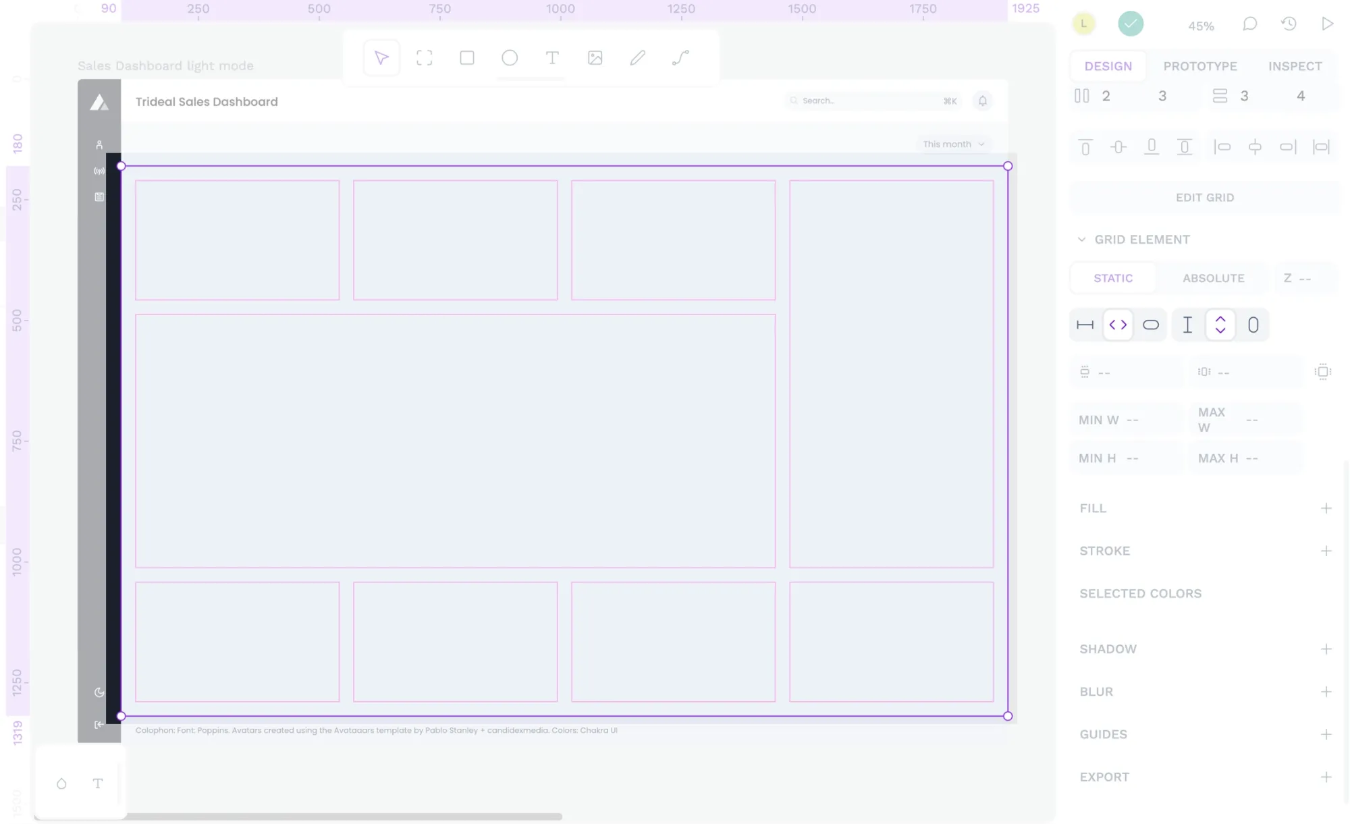Select the Ellipse tool in toolbar
The width and height of the screenshot is (1350, 824).
point(509,58)
